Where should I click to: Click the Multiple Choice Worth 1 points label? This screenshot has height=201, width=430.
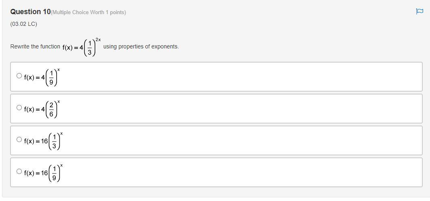(x=89, y=13)
